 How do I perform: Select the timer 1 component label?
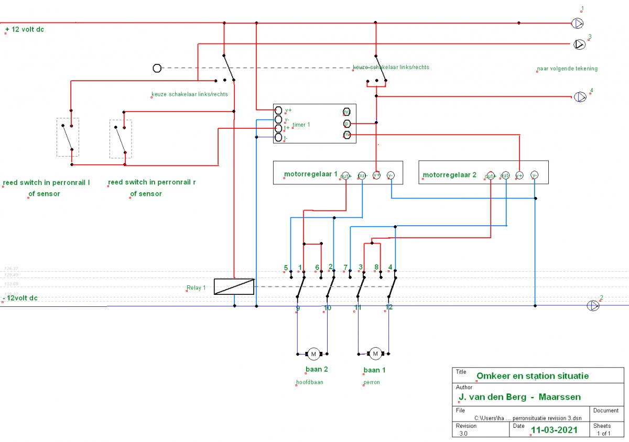(x=301, y=125)
